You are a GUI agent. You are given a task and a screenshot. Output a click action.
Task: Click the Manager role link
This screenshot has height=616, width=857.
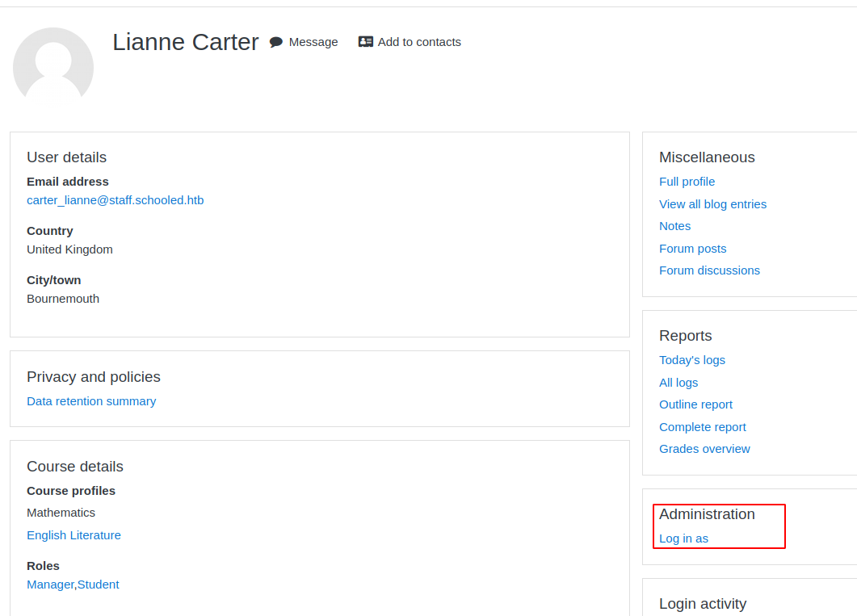coord(50,585)
